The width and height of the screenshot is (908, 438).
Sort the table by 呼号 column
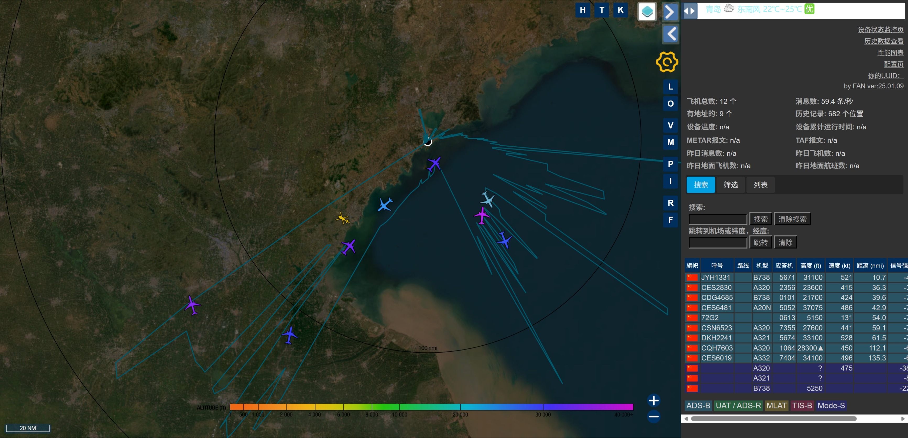pos(717,266)
